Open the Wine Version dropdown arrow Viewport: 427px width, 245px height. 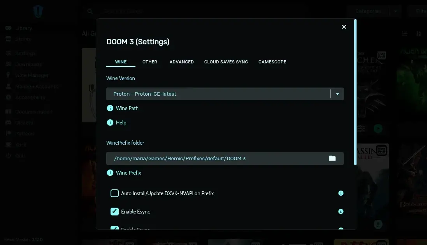(337, 94)
